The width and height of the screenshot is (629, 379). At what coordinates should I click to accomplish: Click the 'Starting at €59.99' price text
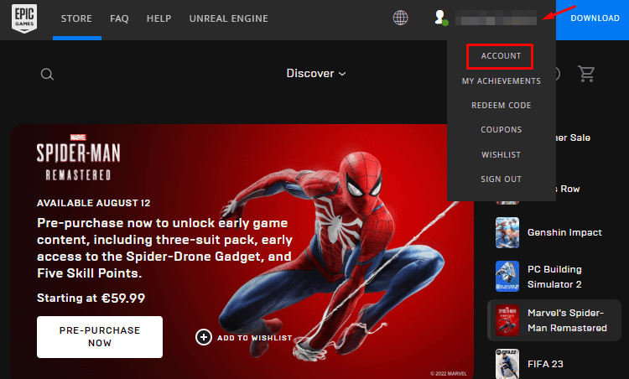tap(91, 298)
